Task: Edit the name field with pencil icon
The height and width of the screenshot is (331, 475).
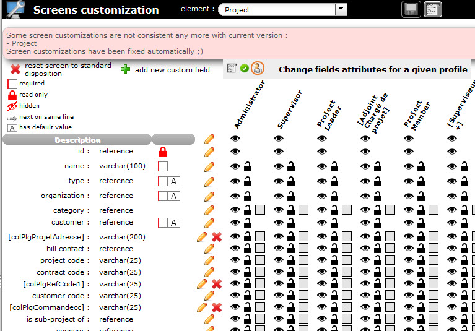Action: [209, 166]
